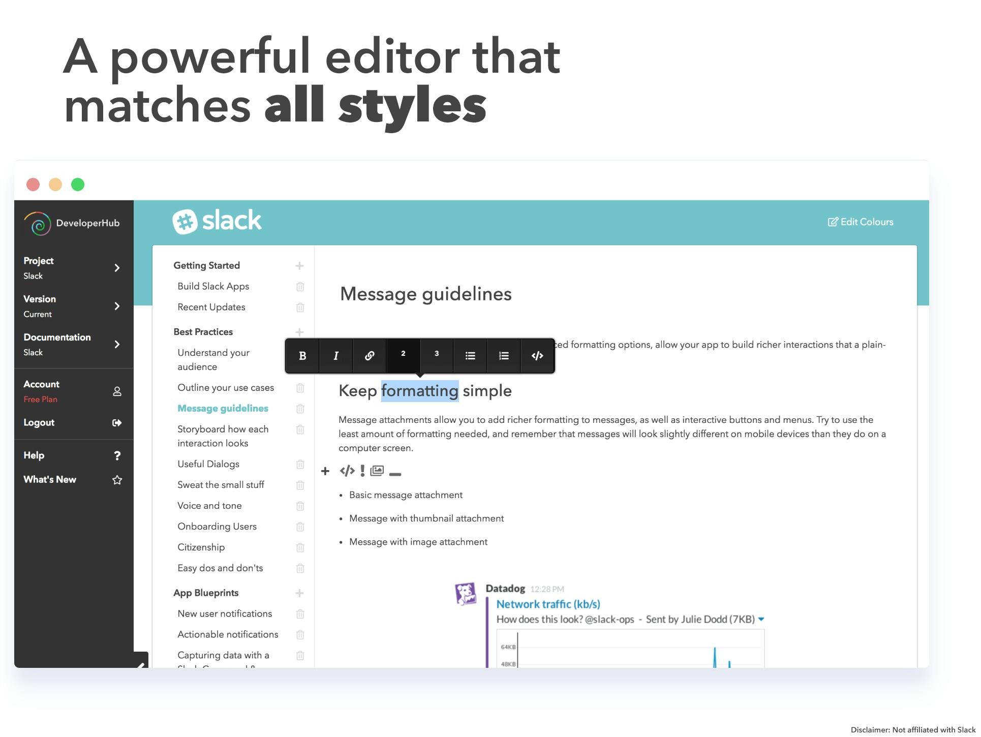This screenshot has width=981, height=737.
Task: Insert an image block
Action: [377, 471]
